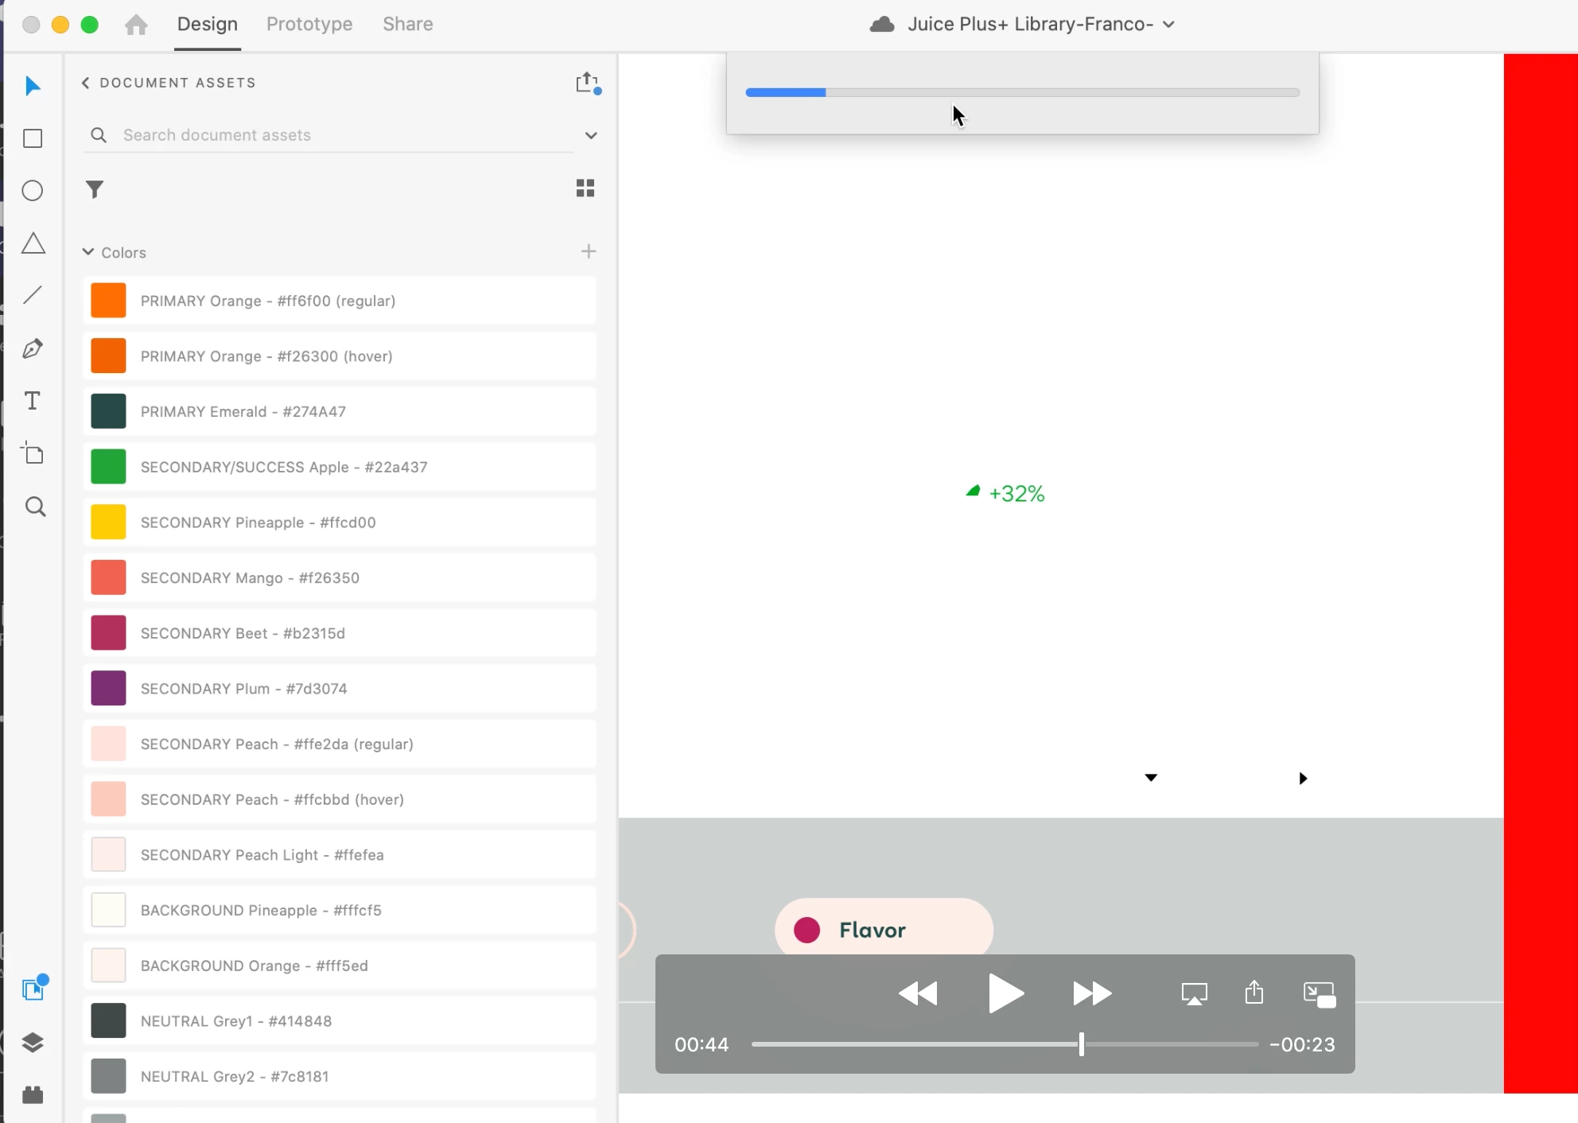Open the Layers panel icon

33,1043
